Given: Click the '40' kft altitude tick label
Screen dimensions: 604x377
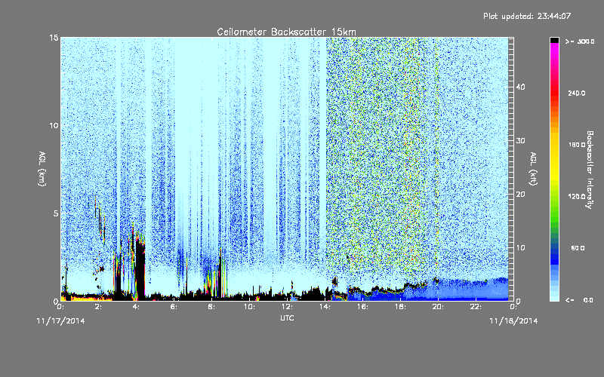Looking at the screenshot, I should pyautogui.click(x=520, y=87).
